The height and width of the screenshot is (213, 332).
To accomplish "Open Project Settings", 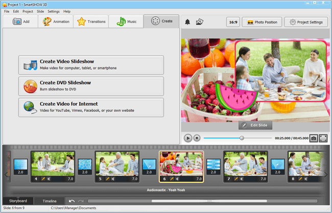I will coord(306,22).
